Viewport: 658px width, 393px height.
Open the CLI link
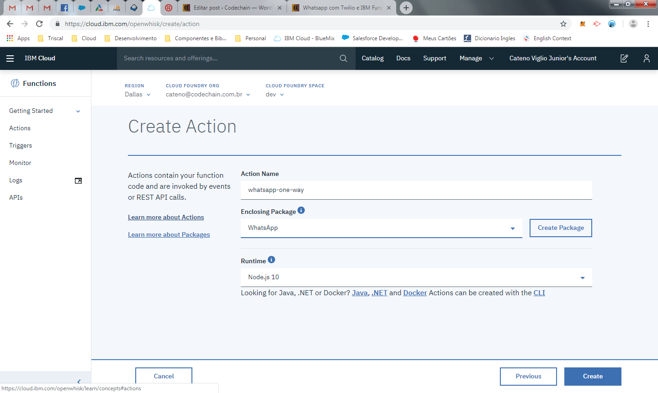click(x=539, y=293)
